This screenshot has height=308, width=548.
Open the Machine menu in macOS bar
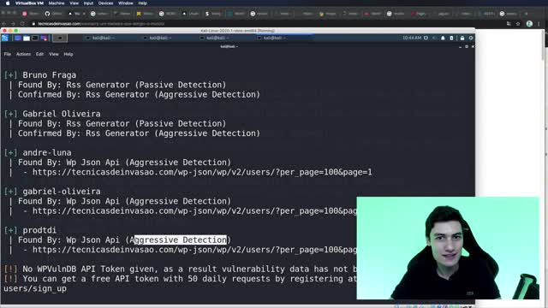click(x=57, y=3)
